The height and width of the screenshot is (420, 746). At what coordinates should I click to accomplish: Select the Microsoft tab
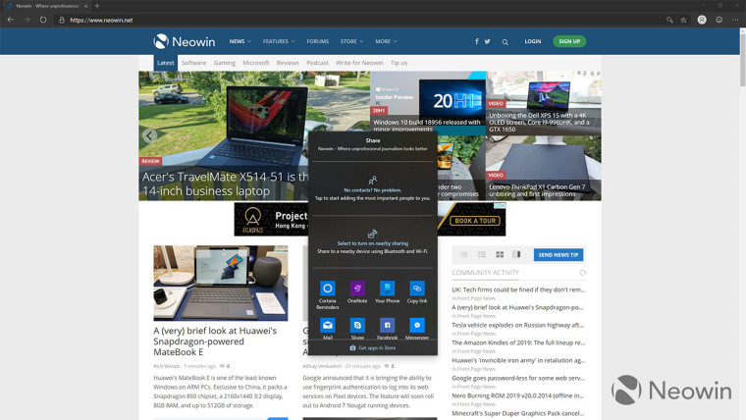256,63
